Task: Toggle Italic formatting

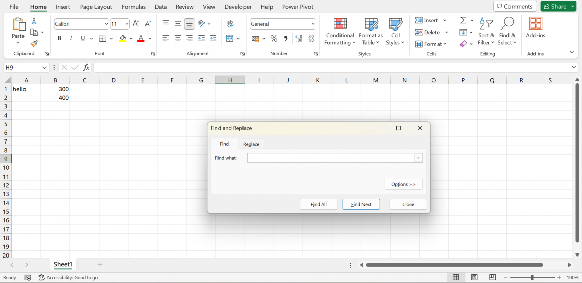Action: click(x=71, y=39)
